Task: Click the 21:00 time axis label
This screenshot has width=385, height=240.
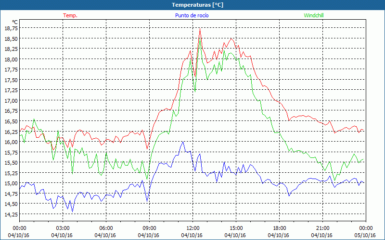Action: (x=322, y=228)
